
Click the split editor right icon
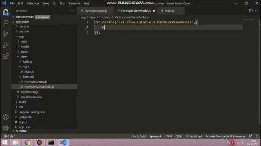(251, 11)
